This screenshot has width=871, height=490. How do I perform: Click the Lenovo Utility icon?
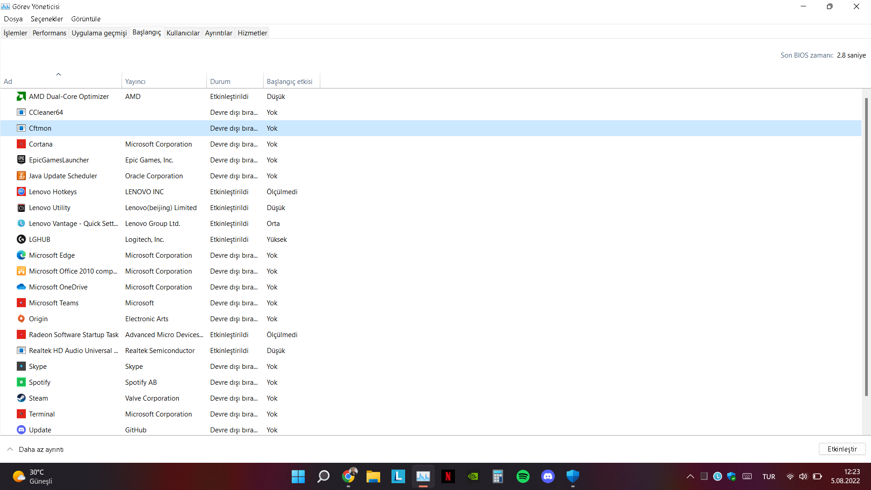pos(21,207)
